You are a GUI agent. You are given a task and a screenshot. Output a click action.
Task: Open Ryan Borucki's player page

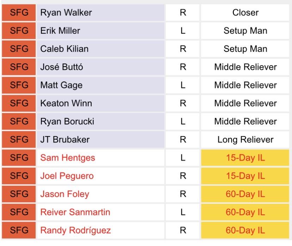[67, 122]
